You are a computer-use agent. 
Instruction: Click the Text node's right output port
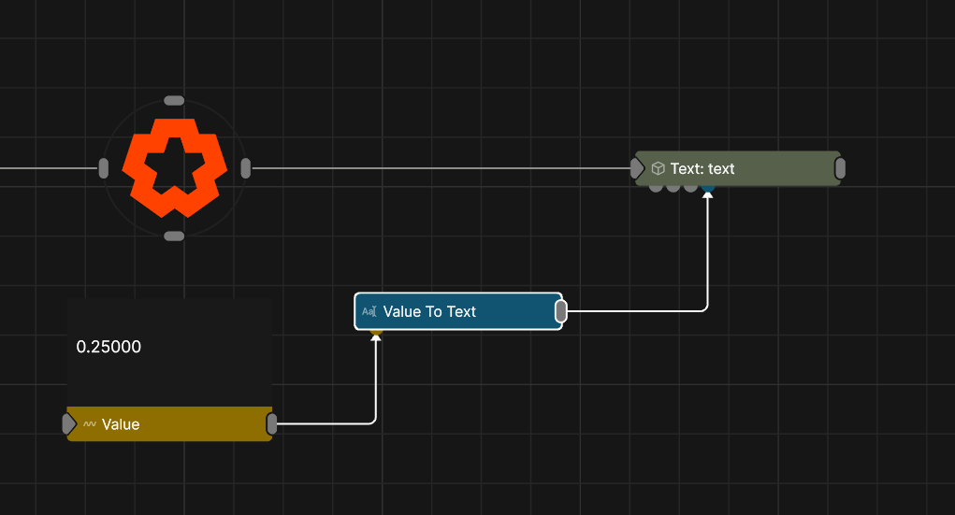(x=840, y=168)
